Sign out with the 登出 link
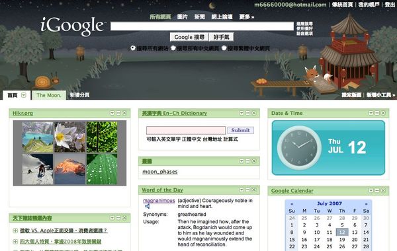The height and width of the screenshot is (251, 397). click(x=390, y=5)
